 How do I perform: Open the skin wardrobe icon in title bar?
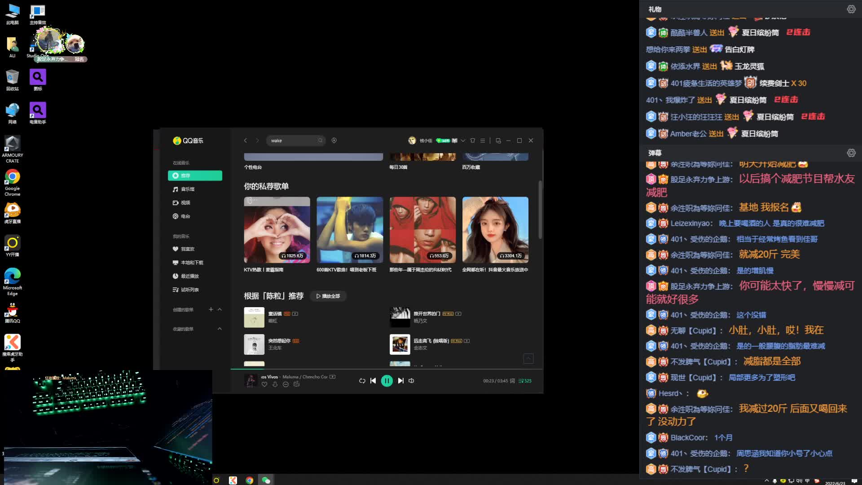pyautogui.click(x=472, y=141)
